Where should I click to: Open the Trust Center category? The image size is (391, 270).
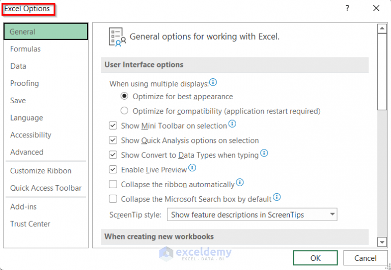tap(31, 224)
